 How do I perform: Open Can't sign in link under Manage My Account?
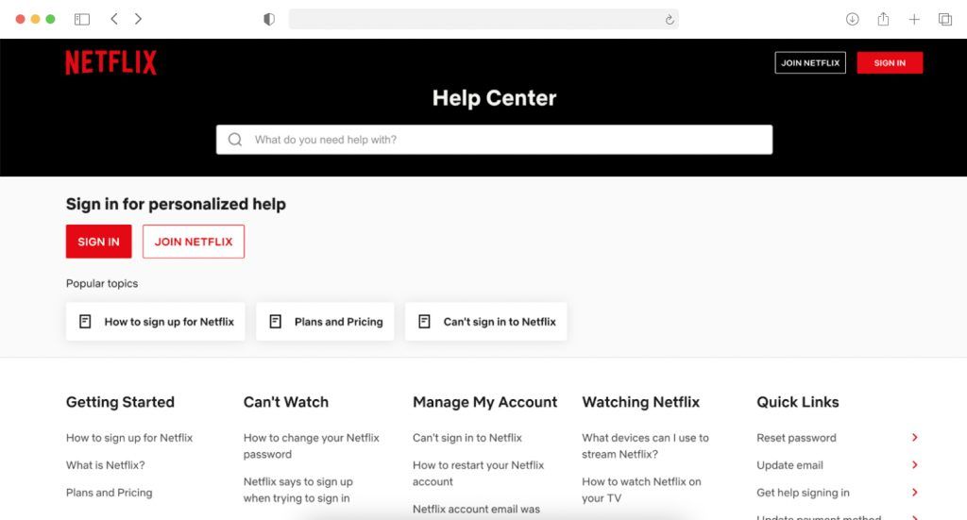coord(467,438)
